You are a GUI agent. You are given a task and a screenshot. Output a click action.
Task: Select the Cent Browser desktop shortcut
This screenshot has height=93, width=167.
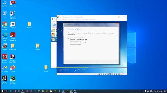tap(5, 68)
